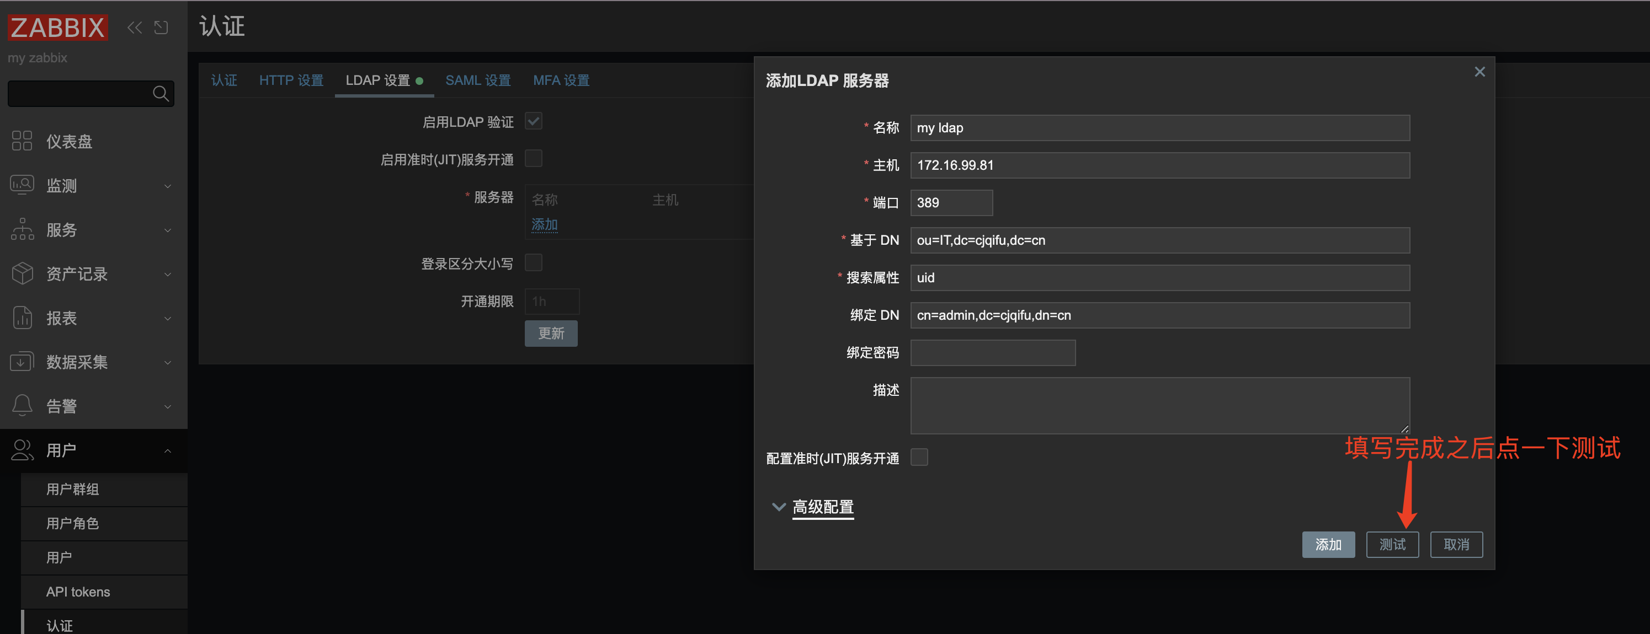The width and height of the screenshot is (1650, 634).
Task: Click the alerts (告警) bell icon
Action: (x=22, y=406)
